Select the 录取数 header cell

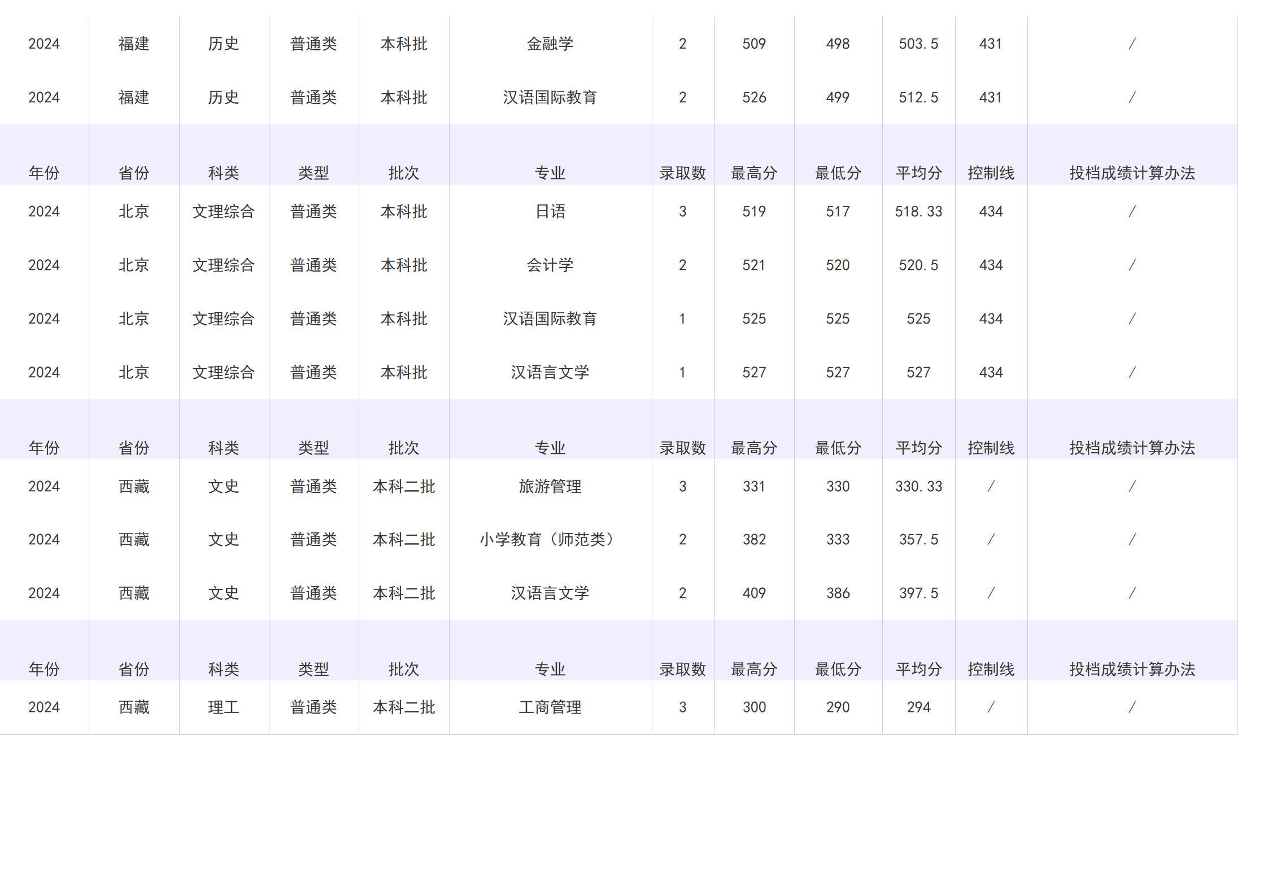point(683,173)
